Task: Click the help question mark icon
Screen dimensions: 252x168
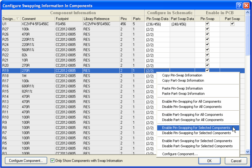Action: pyautogui.click(x=239, y=6)
